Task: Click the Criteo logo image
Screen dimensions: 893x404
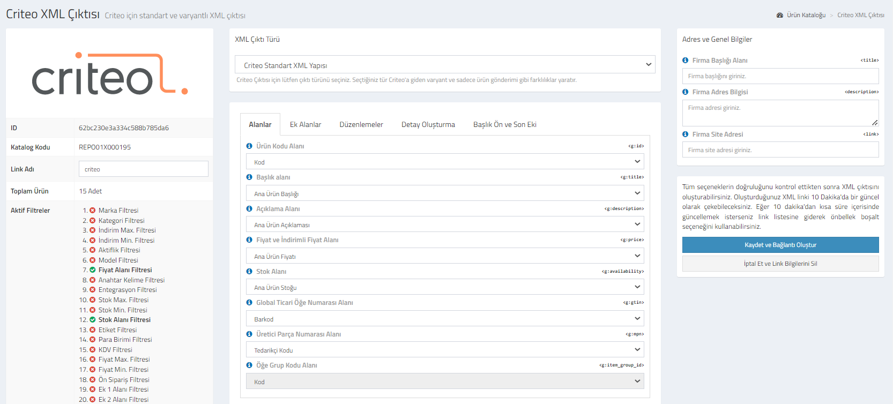Action: tap(110, 74)
